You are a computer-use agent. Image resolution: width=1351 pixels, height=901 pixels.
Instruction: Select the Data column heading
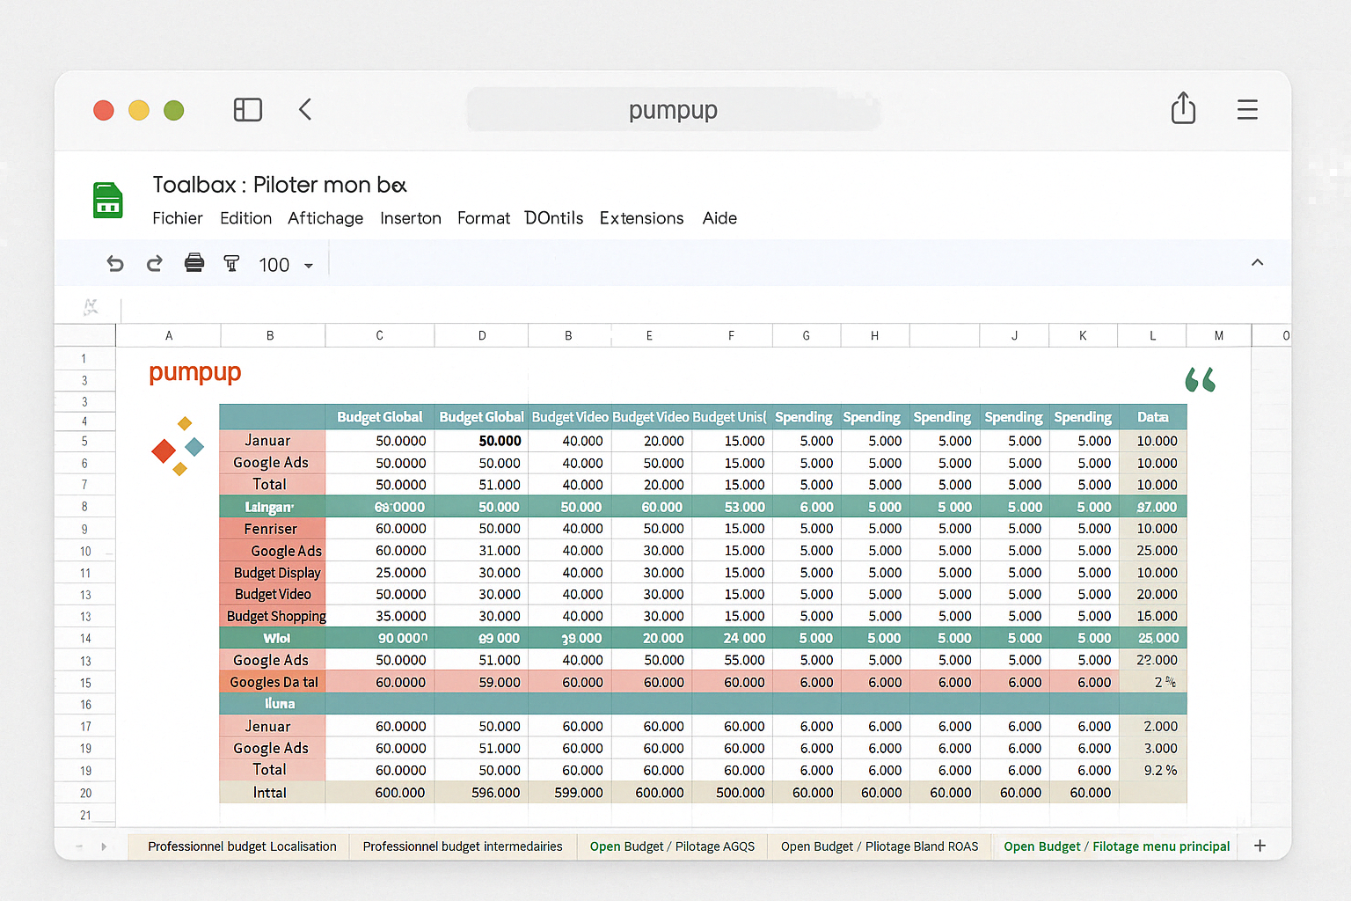[x=1152, y=417]
